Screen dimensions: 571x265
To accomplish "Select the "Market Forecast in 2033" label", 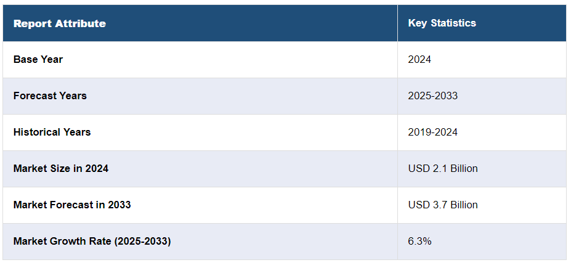I will (71, 205).
